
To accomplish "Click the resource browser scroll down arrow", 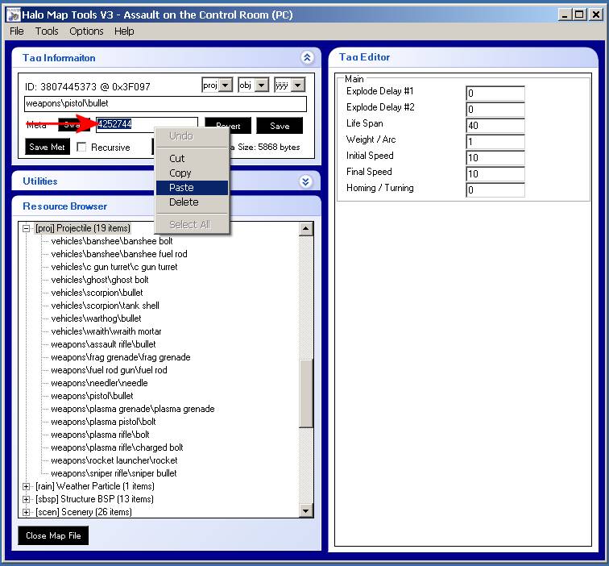I will [x=306, y=511].
